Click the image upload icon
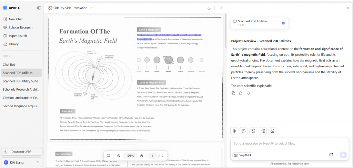 point(331,155)
